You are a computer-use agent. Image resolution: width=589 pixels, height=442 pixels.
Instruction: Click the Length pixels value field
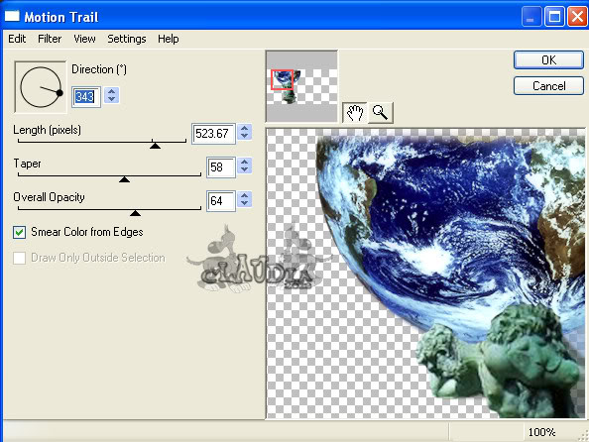[213, 134]
